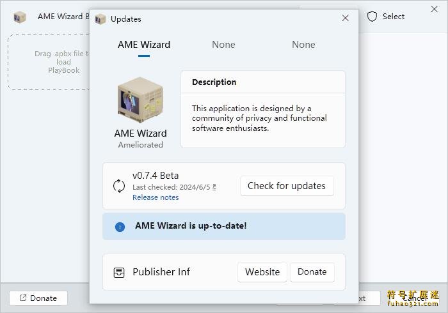Click the shield icon next to Select
Screen dimensions: 448x313
click(x=372, y=17)
